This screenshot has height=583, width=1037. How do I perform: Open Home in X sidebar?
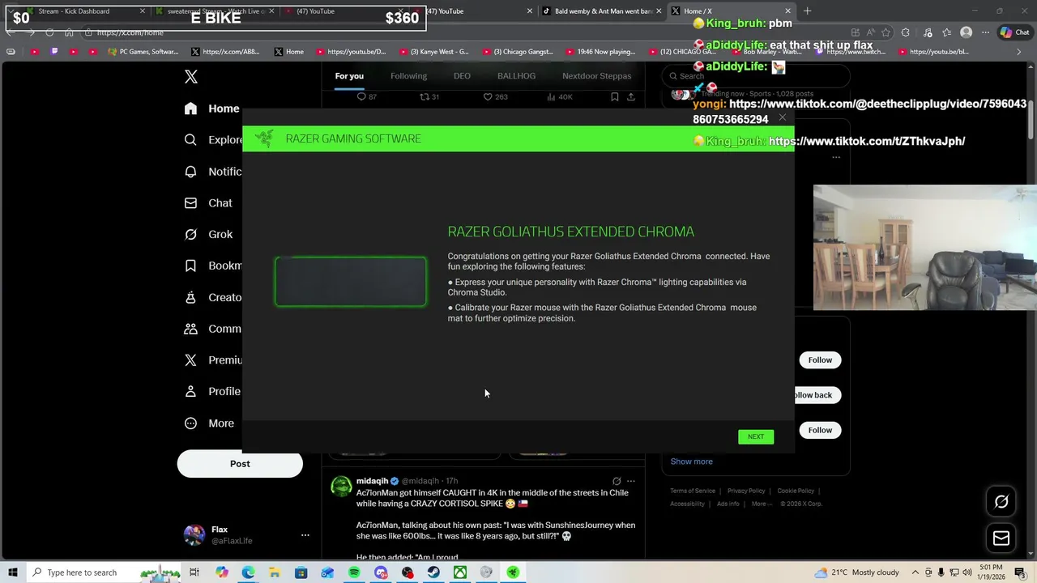[x=211, y=109]
